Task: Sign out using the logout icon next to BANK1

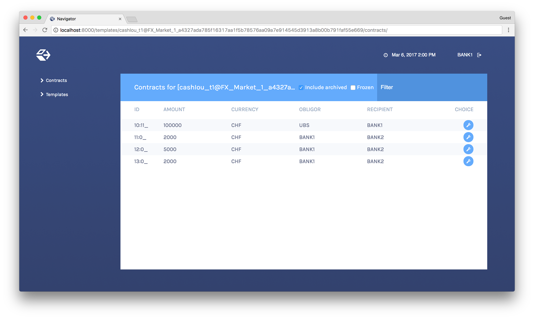Action: [x=479, y=55]
